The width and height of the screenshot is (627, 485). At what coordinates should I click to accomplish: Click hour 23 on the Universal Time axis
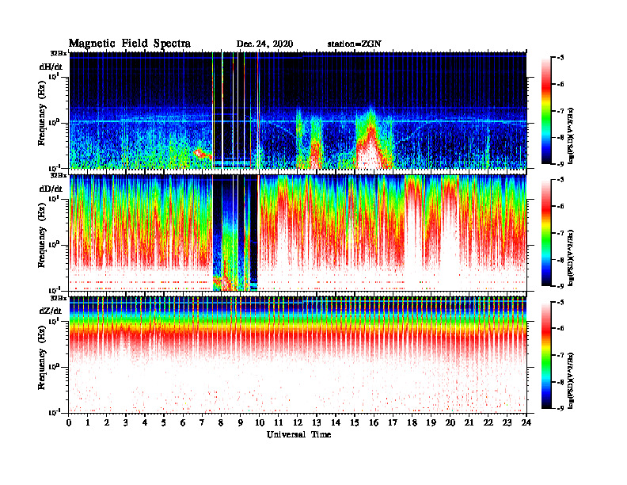(x=507, y=423)
